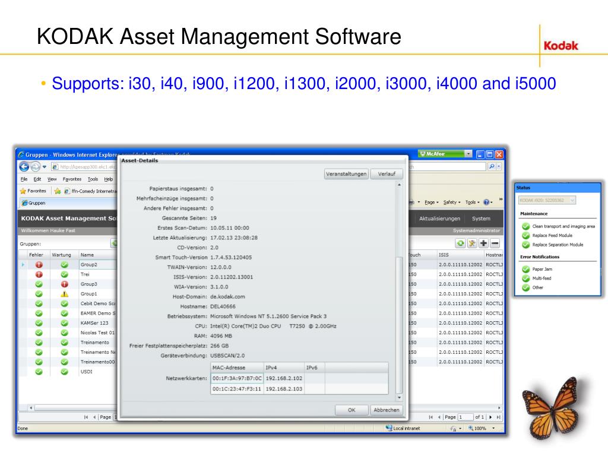Screen dimensions: 608x456
Task: Click Abbrechen to cancel the dialog
Action: point(386,410)
